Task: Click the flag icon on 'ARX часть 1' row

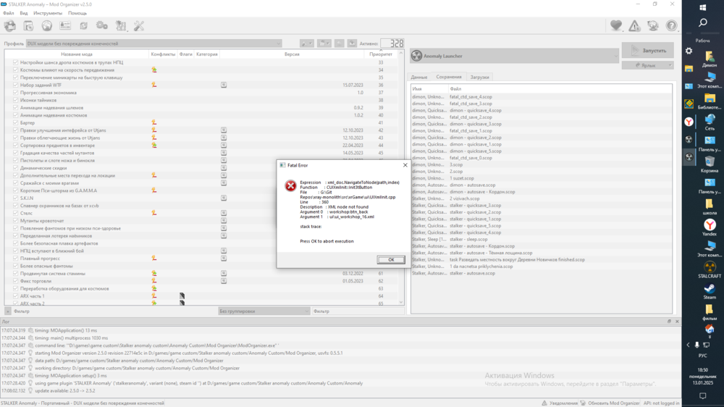Action: pyautogui.click(x=182, y=295)
